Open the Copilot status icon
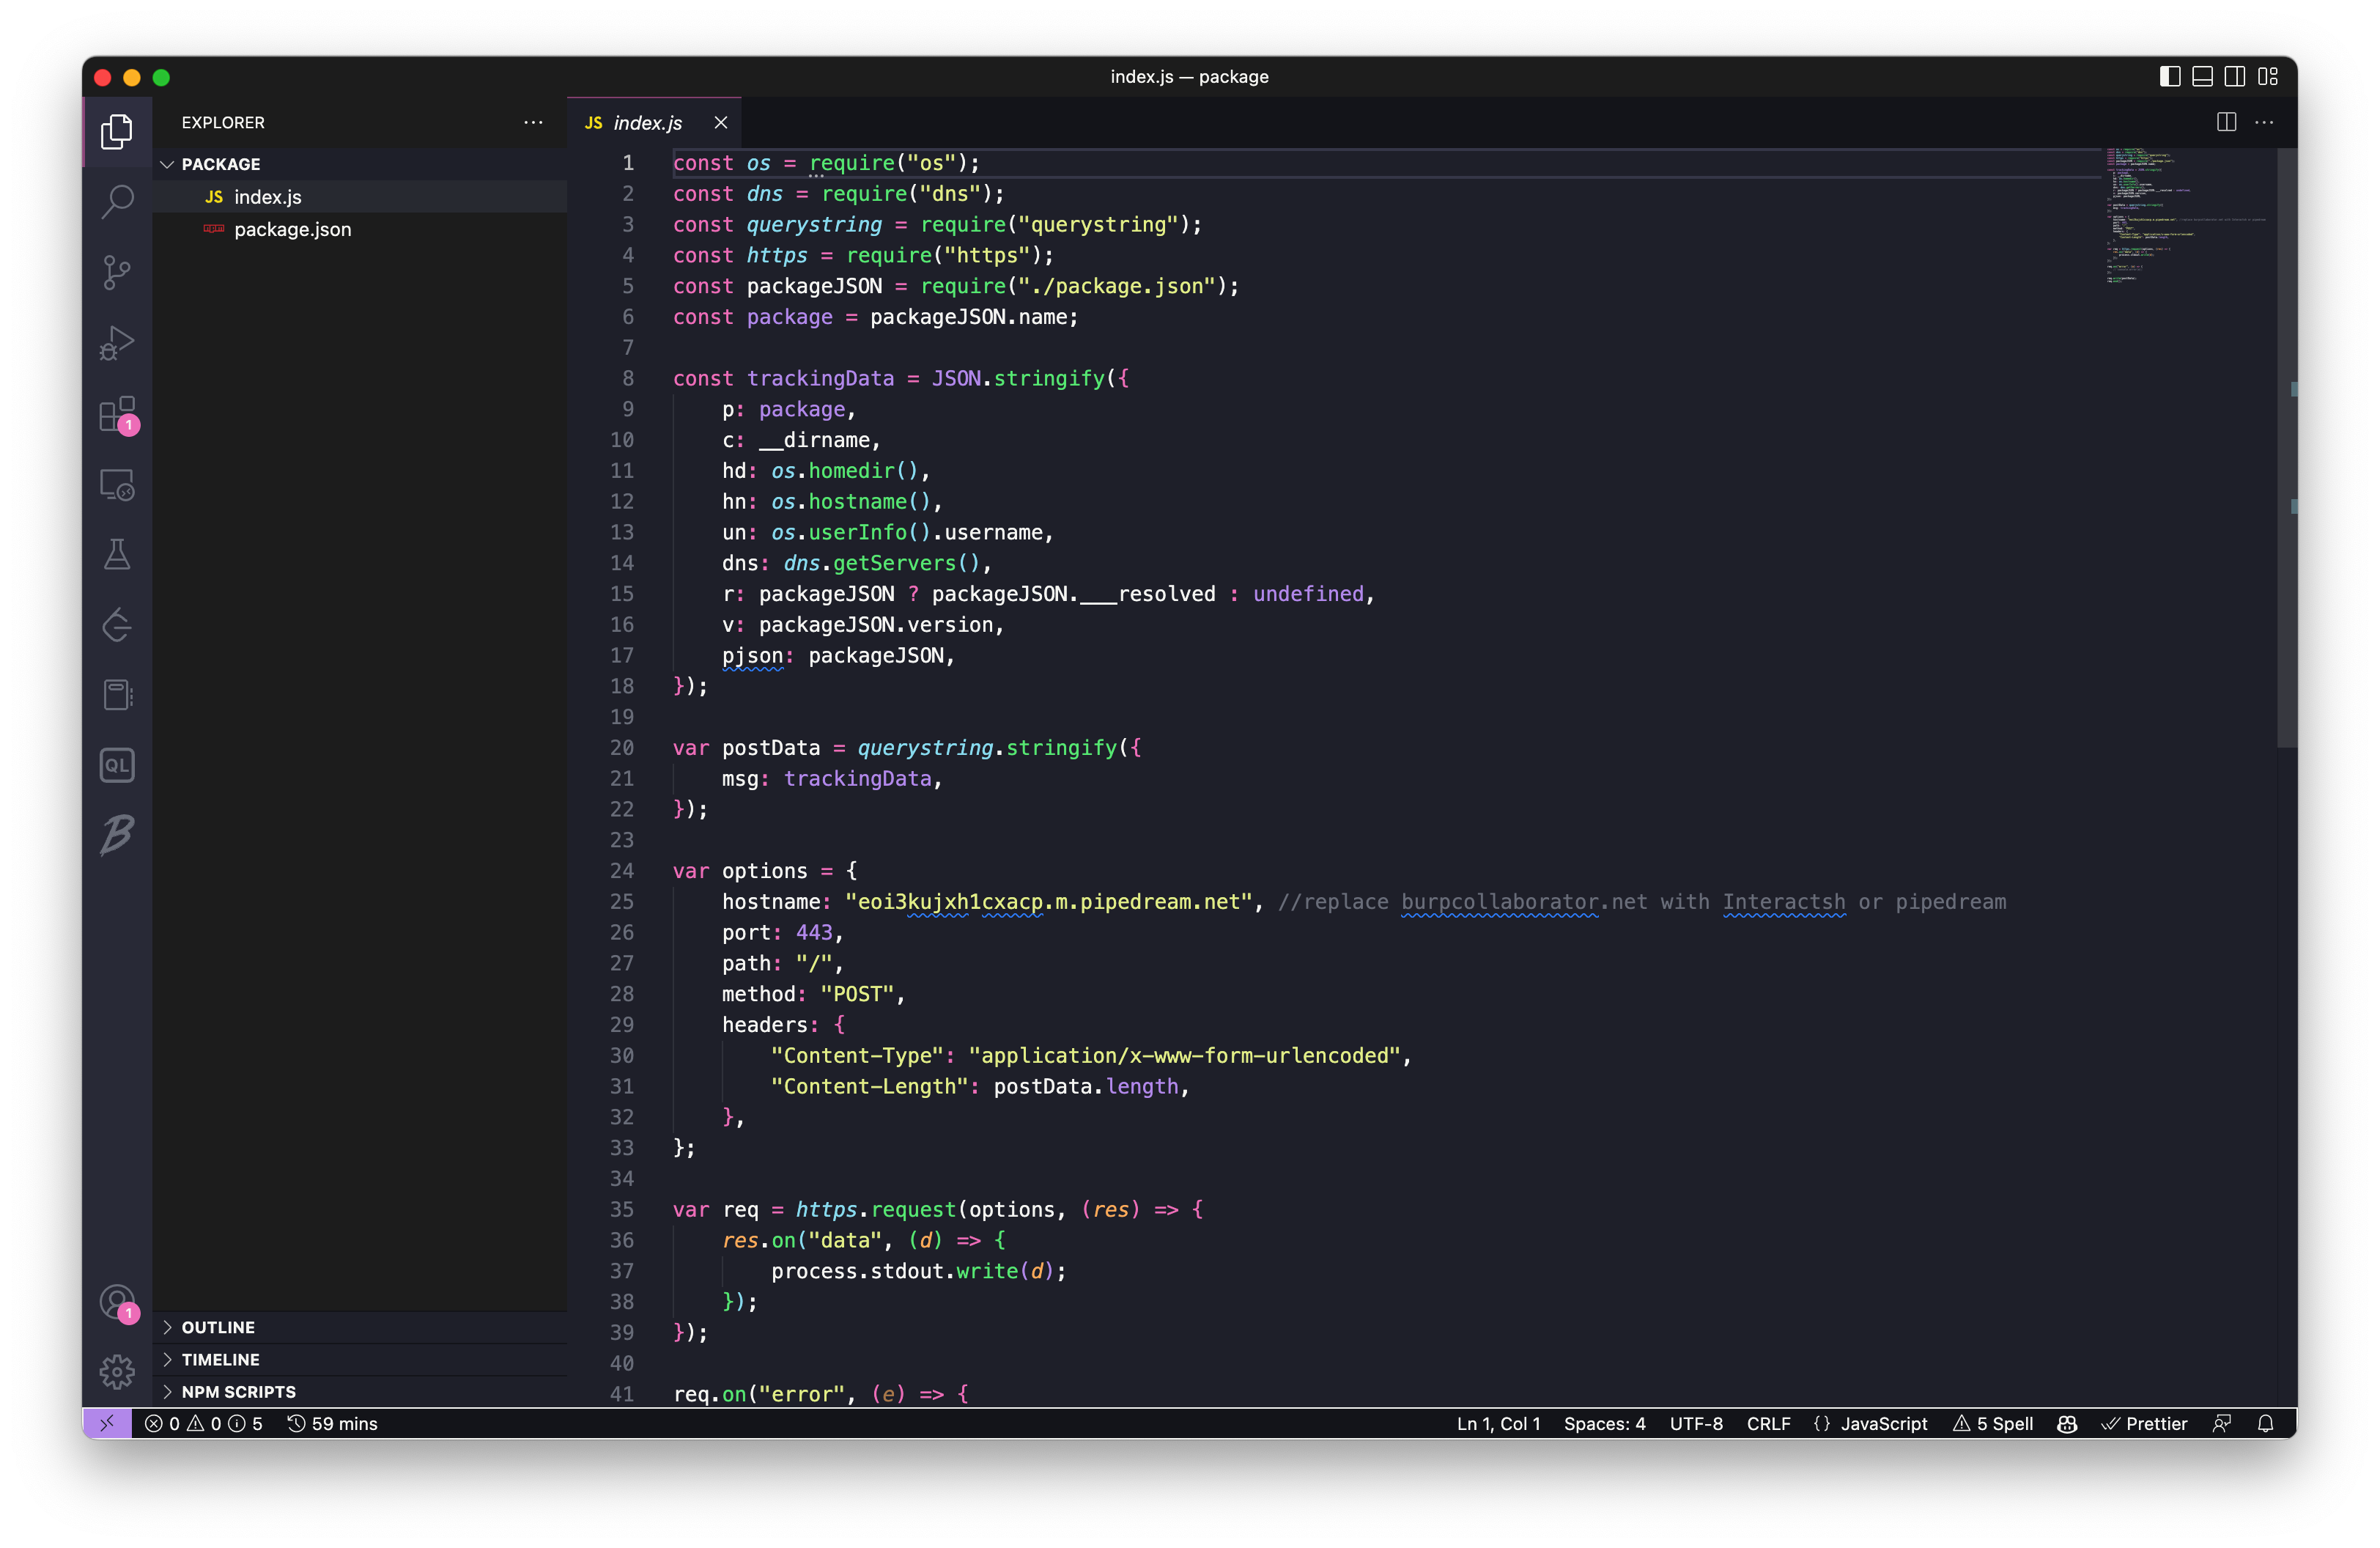The height and width of the screenshot is (1548, 2380). 2067,1423
